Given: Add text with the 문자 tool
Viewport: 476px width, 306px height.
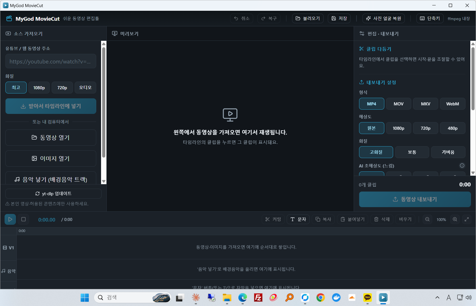Looking at the screenshot, I should [x=298, y=219].
